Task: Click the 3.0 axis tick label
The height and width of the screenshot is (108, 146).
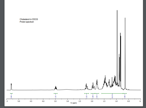Action: (x=68, y=101)
